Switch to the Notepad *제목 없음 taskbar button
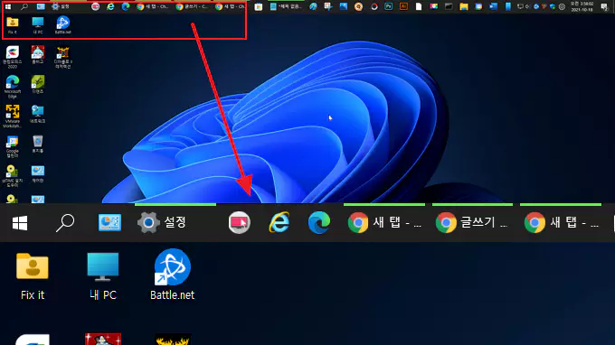 coord(286,6)
